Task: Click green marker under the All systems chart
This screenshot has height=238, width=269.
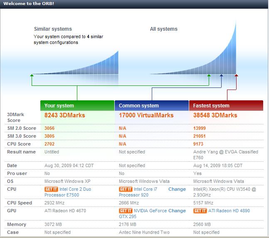Action: tap(209, 75)
